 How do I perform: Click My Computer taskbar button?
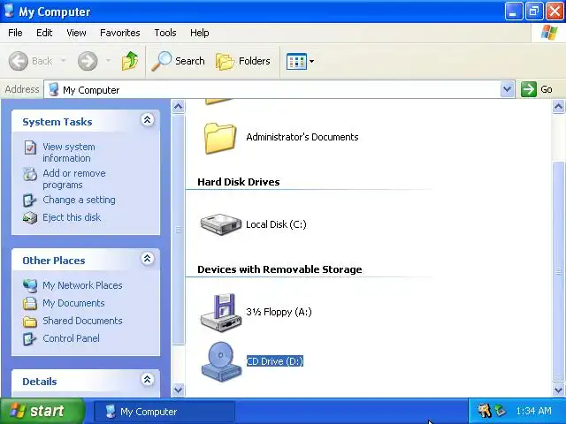coord(164,412)
